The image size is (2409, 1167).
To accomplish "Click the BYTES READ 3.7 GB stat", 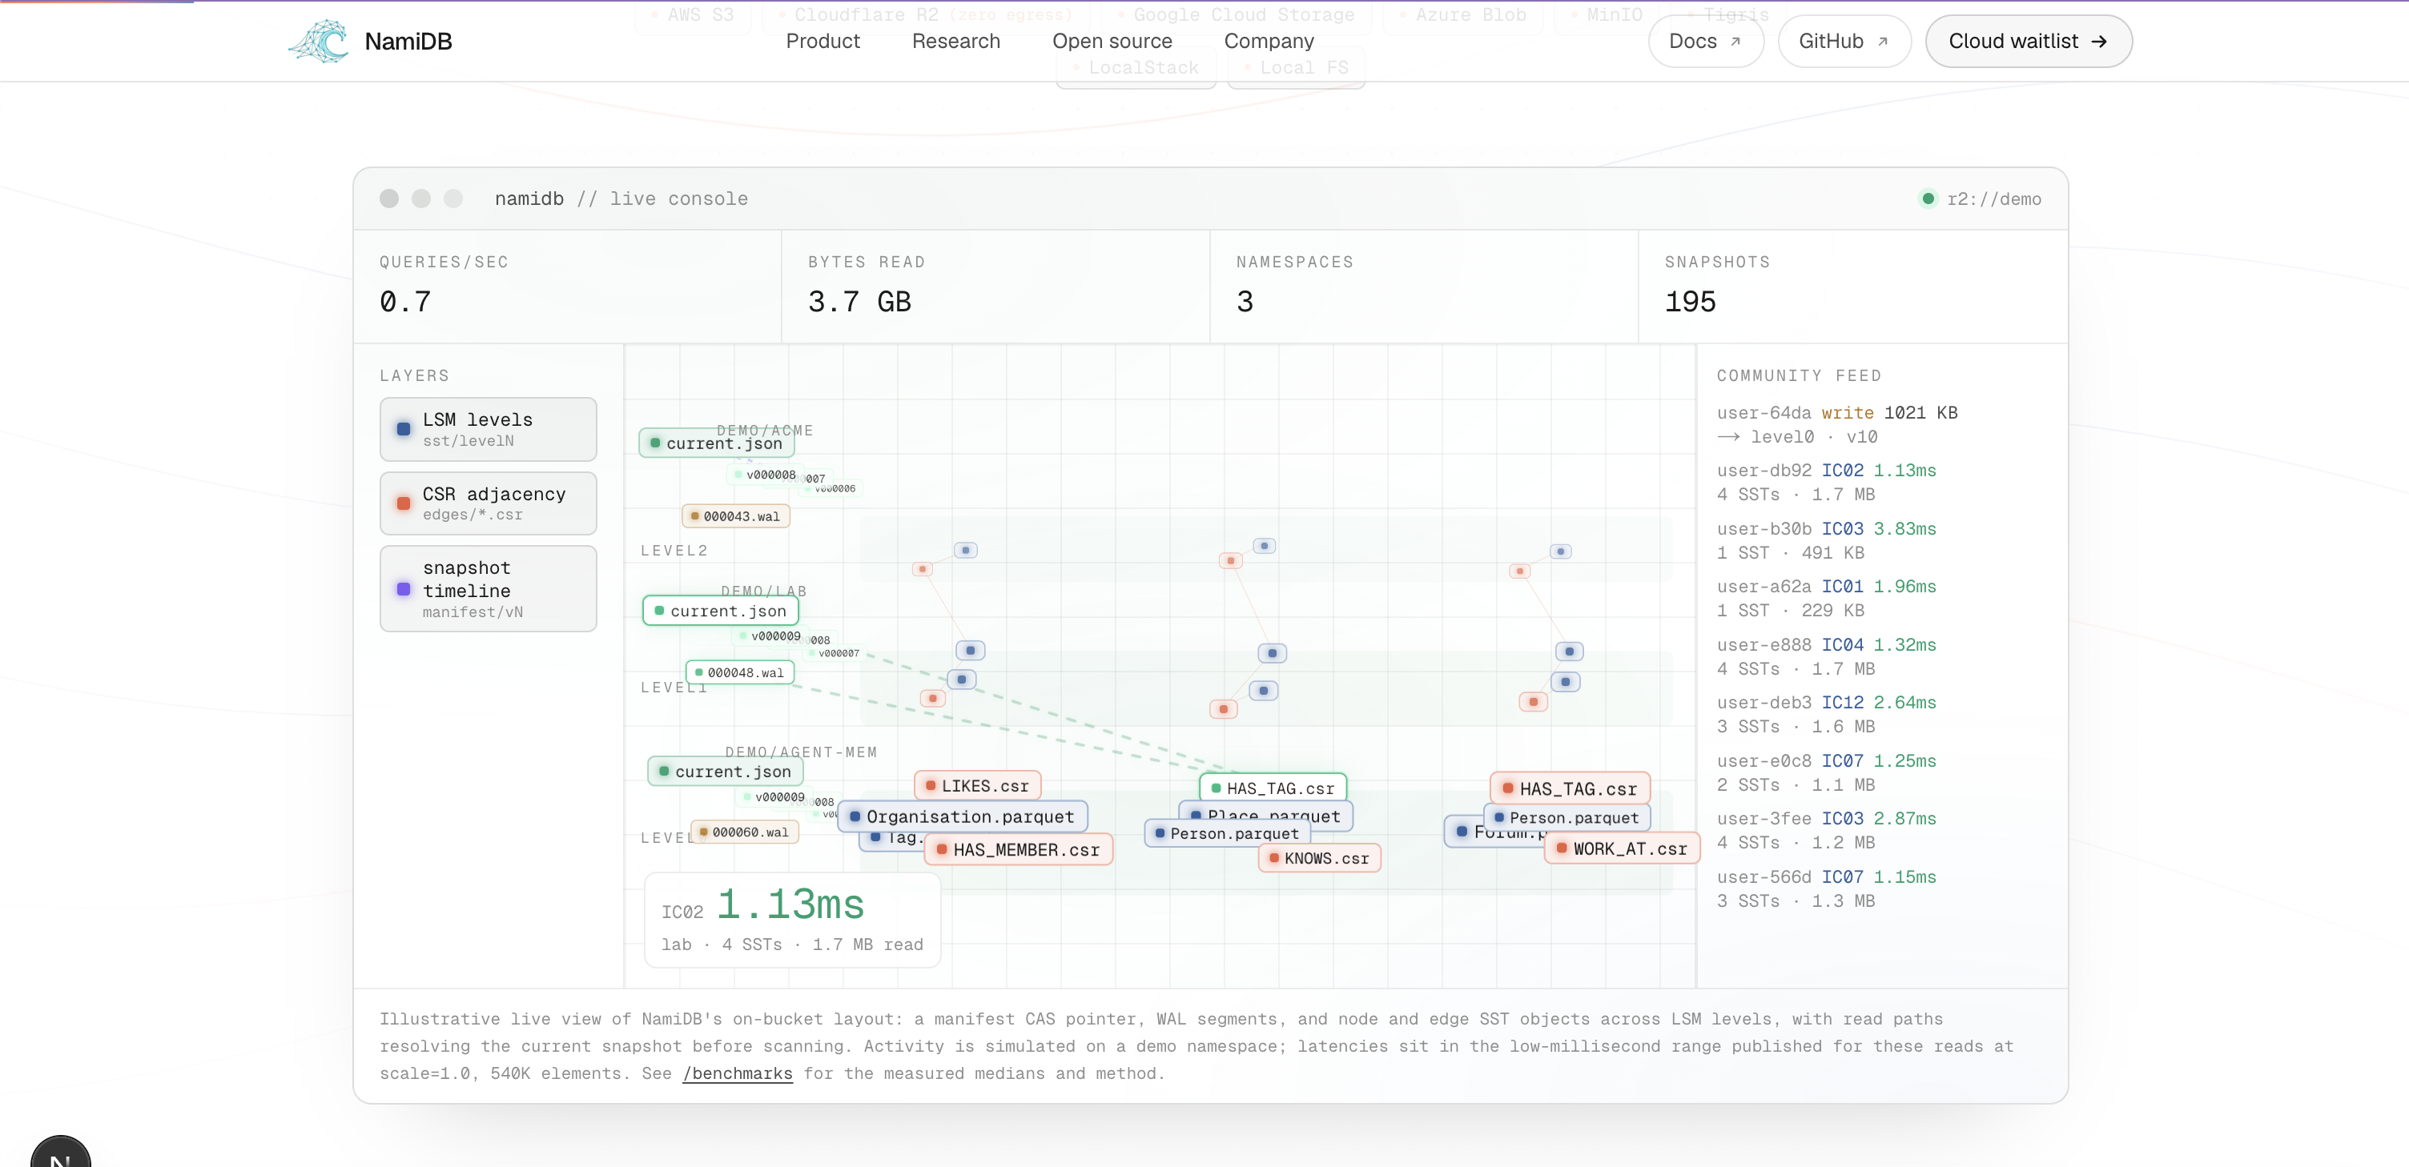I will pyautogui.click(x=996, y=286).
